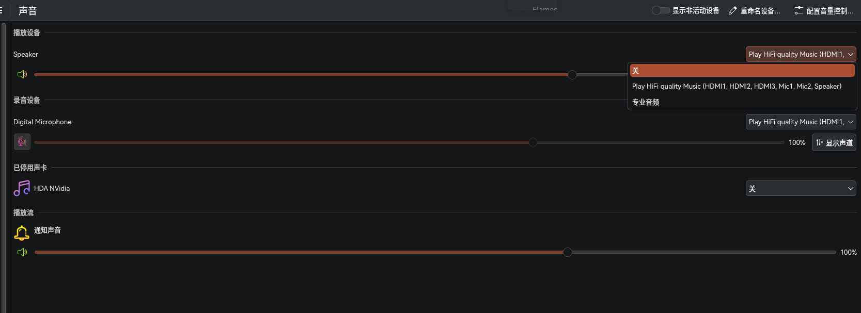Click the configure volume controls sliders icon
This screenshot has width=861, height=313.
(799, 11)
